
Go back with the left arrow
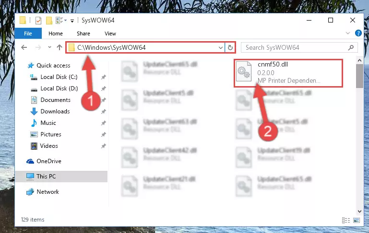pyautogui.click(x=24, y=48)
